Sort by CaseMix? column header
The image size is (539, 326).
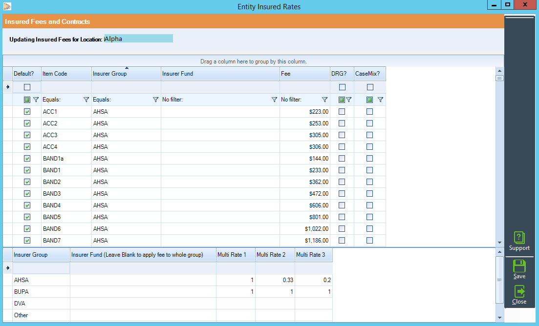point(370,74)
